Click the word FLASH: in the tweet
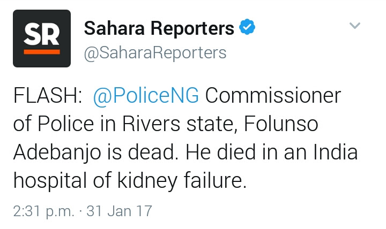The height and width of the screenshot is (229, 386). [x=48, y=95]
